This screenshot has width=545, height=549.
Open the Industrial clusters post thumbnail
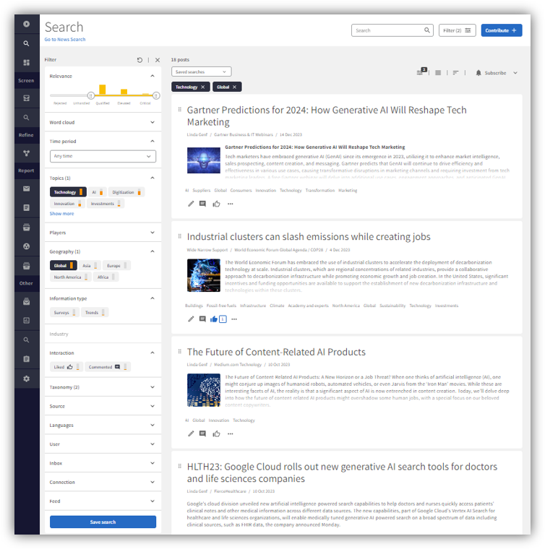[204, 275]
